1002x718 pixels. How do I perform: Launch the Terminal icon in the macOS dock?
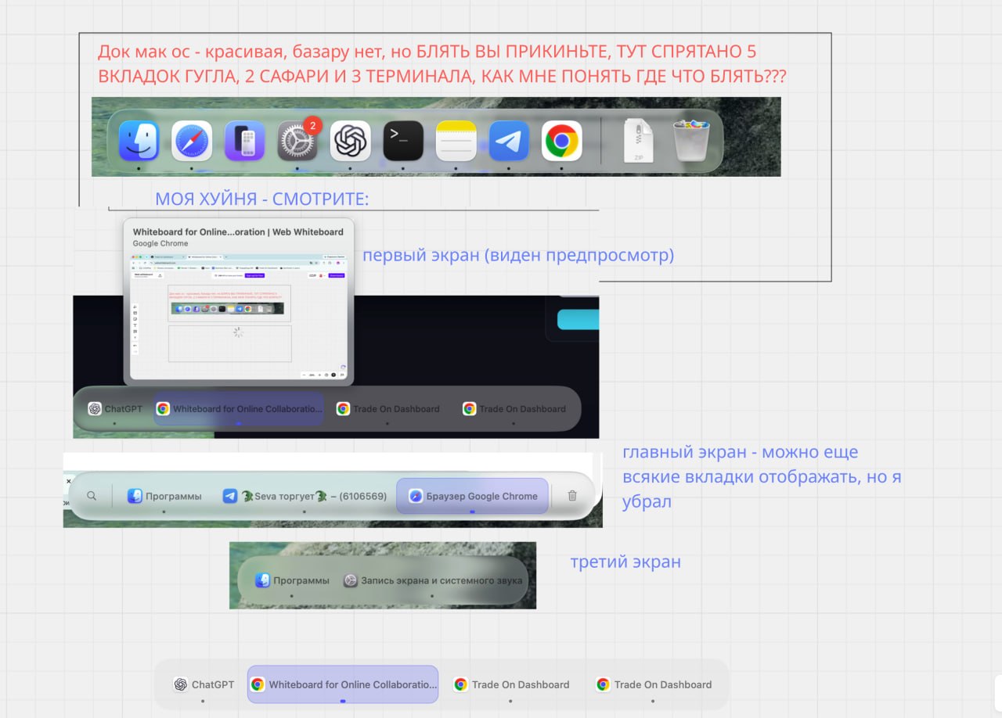[403, 141]
